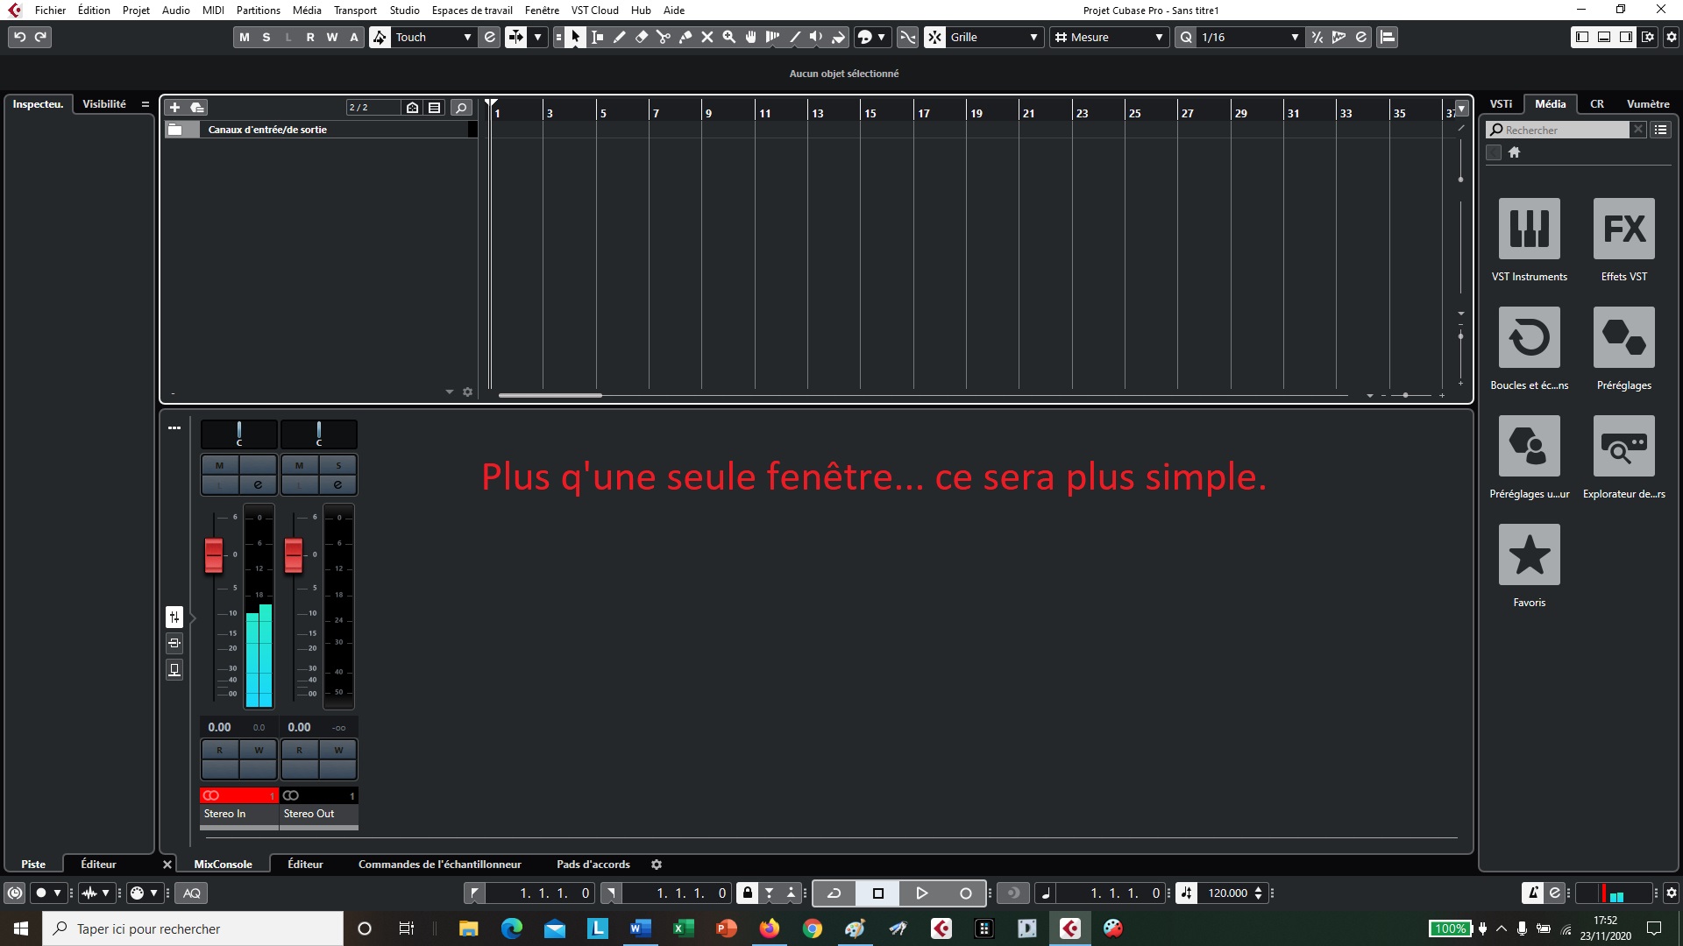
Task: Activate the Zoom magnifier tool
Action: [729, 37]
